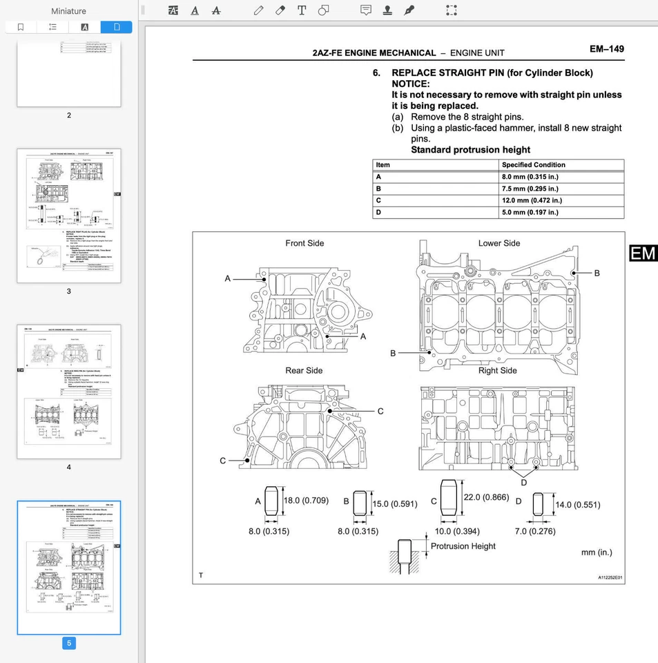
Task: Select the text highlight tool
Action: (x=173, y=10)
